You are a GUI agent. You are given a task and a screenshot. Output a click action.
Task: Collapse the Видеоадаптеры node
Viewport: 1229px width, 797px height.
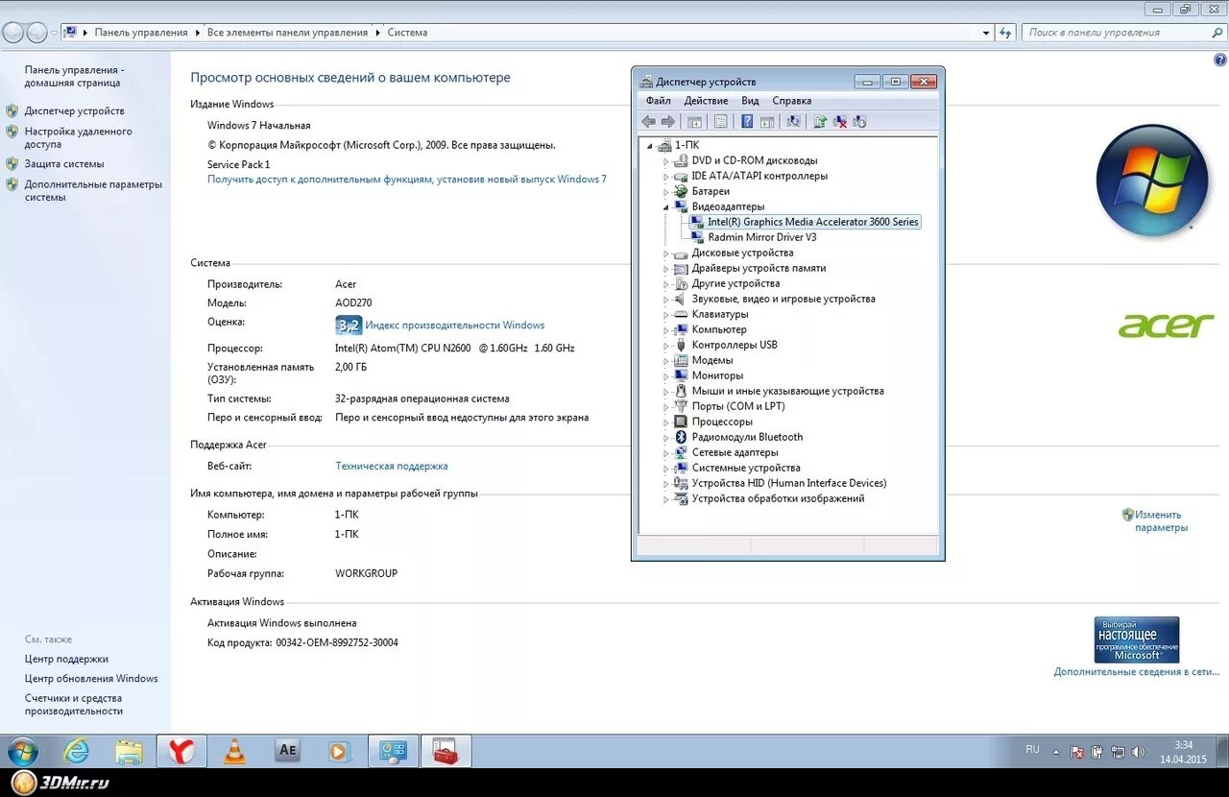pos(665,207)
